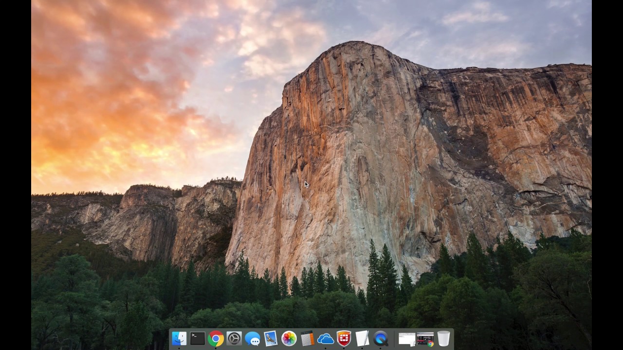623x350 pixels.
Task: Open the Mail stamp icon
Action: (x=271, y=338)
